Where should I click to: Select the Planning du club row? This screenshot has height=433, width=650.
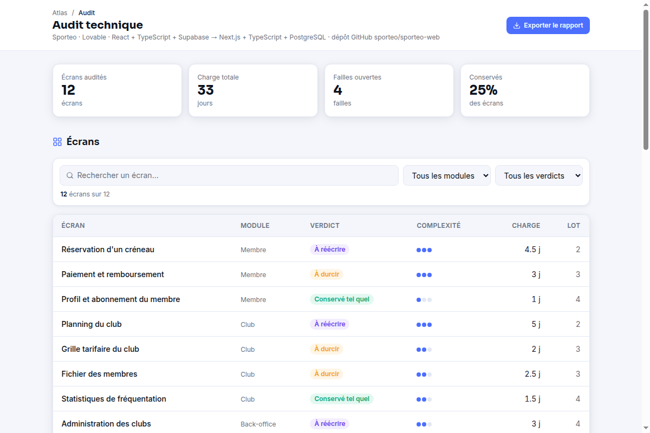pyautogui.click(x=321, y=324)
